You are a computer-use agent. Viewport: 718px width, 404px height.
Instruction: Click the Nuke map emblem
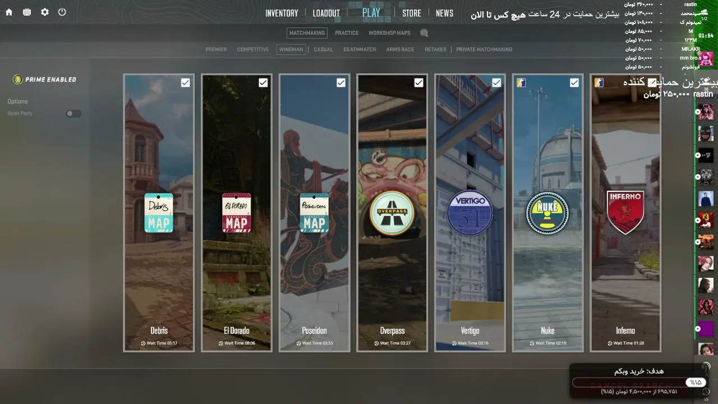click(547, 213)
